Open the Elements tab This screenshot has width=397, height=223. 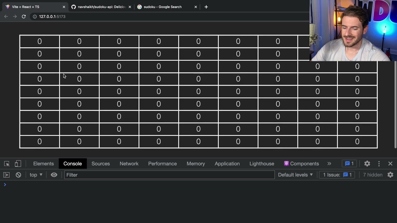click(x=43, y=164)
